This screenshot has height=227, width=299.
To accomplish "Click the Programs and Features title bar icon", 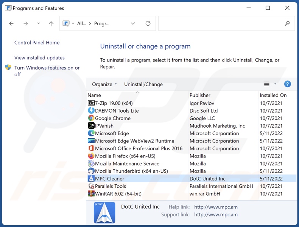I will click(8, 8).
